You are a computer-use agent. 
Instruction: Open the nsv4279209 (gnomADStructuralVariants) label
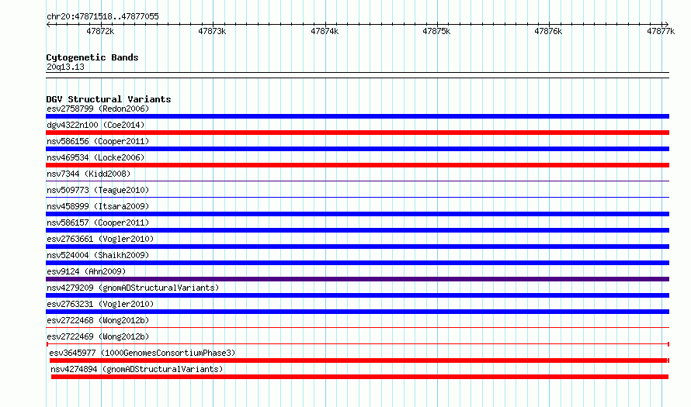133,288
